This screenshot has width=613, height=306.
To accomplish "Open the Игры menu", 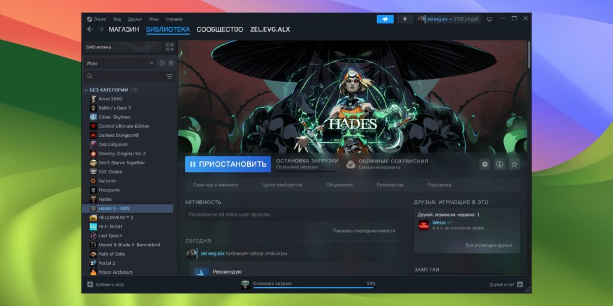I will pyautogui.click(x=153, y=19).
